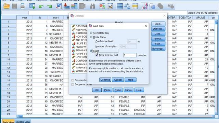
Task: Select HAPPY IF variable in Crosstabs list
Action: click(x=79, y=54)
